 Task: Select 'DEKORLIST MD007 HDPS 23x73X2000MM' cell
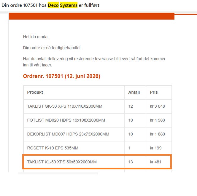[x=74, y=134]
